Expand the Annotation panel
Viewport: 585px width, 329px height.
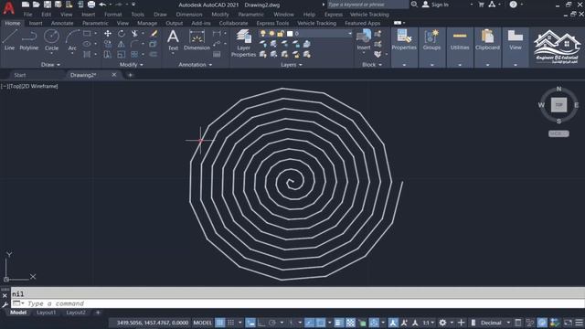click(195, 65)
